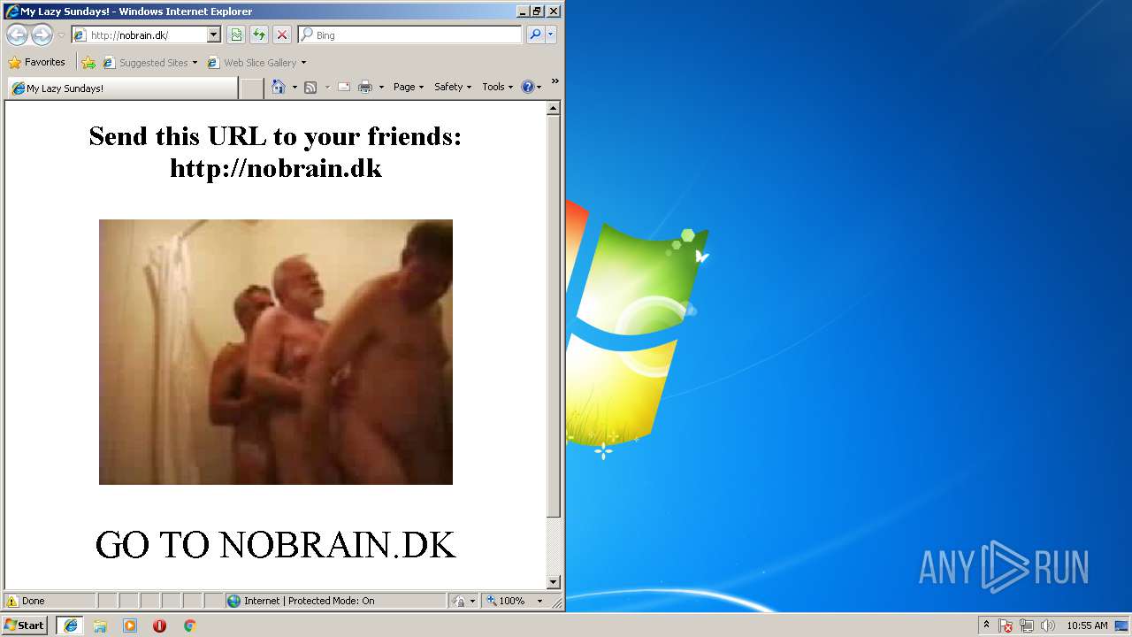Screen dimensions: 1132x637
Task: Refresh the page with the Refresh icon
Action: (259, 35)
